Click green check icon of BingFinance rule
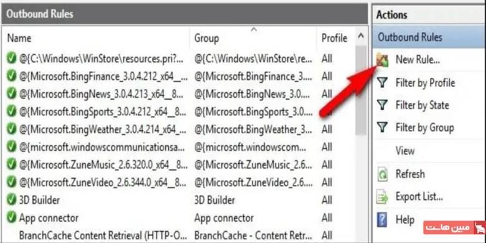Screen dimensions: 486x243 pyautogui.click(x=11, y=76)
